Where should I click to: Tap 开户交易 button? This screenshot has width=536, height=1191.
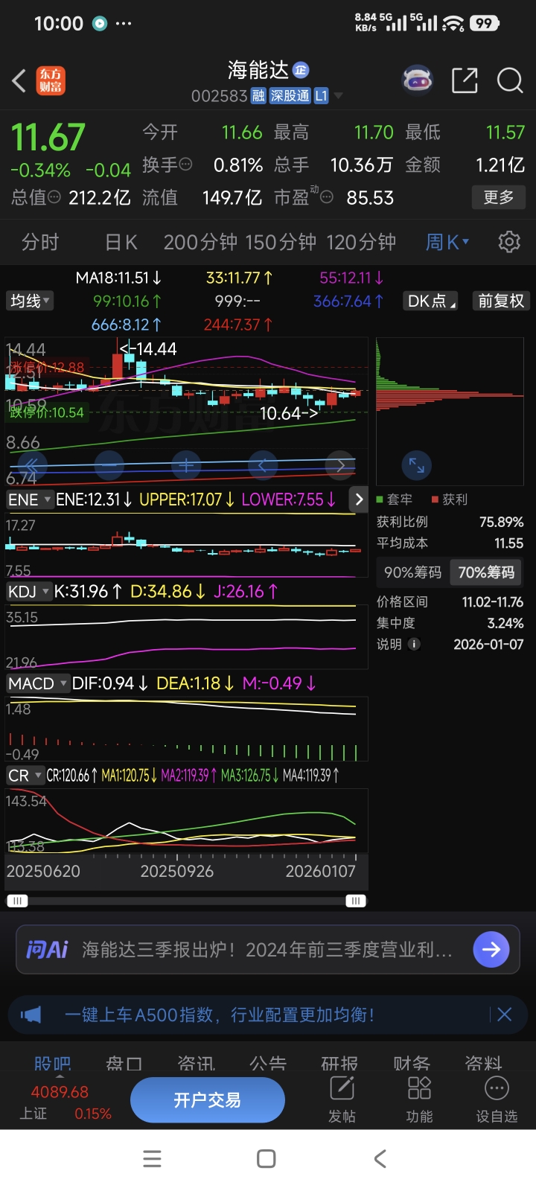coord(208,1100)
